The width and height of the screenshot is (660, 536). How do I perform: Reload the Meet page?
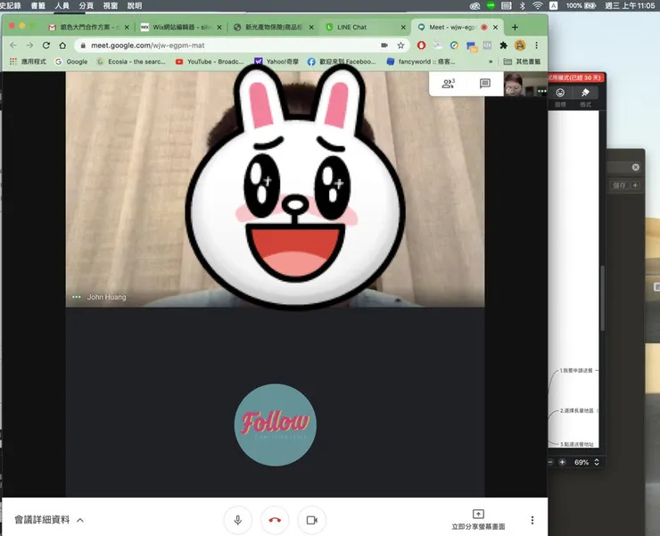[45, 45]
